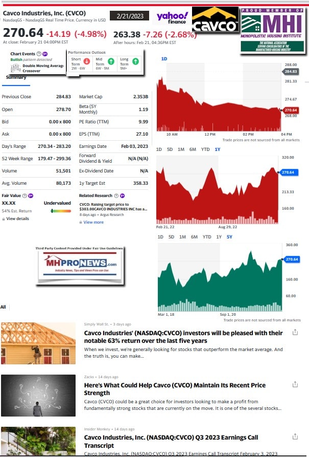The height and width of the screenshot is (458, 309).
Task: Click the Long Term green up-arrow indicator
Action: point(135,61)
